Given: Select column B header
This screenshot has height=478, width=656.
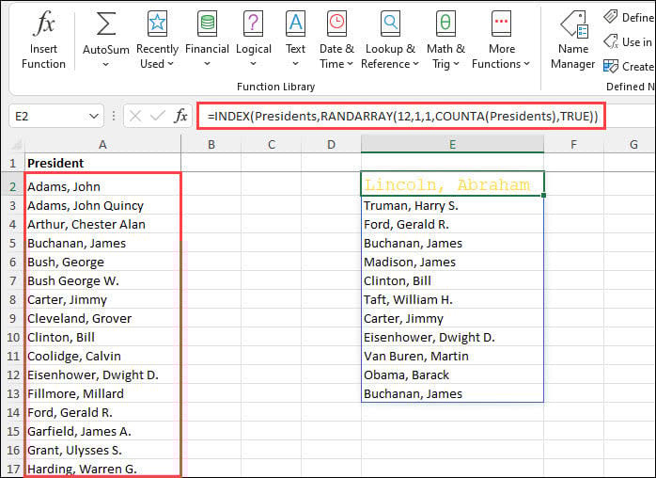Looking at the screenshot, I should pyautogui.click(x=211, y=145).
